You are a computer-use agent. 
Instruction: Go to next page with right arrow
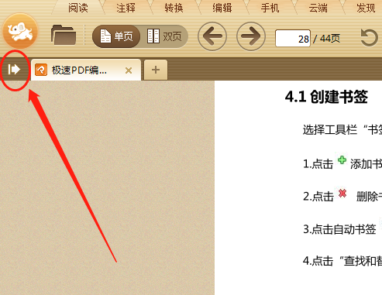tap(251, 36)
